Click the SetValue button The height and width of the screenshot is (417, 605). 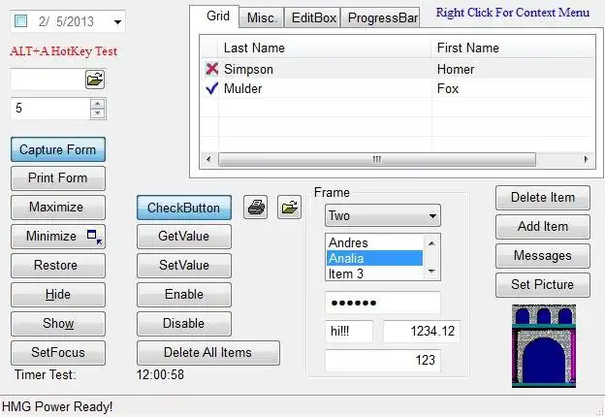[x=184, y=266]
